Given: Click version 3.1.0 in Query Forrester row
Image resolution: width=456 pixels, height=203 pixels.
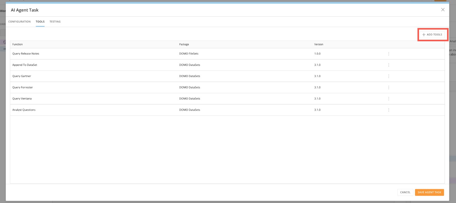Looking at the screenshot, I should (317, 87).
